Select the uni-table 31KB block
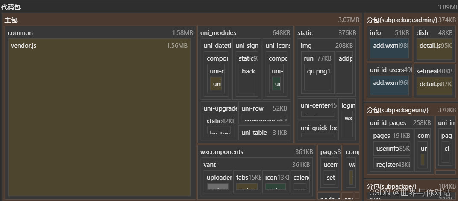Screen dimensions: 458x201 point(264,133)
